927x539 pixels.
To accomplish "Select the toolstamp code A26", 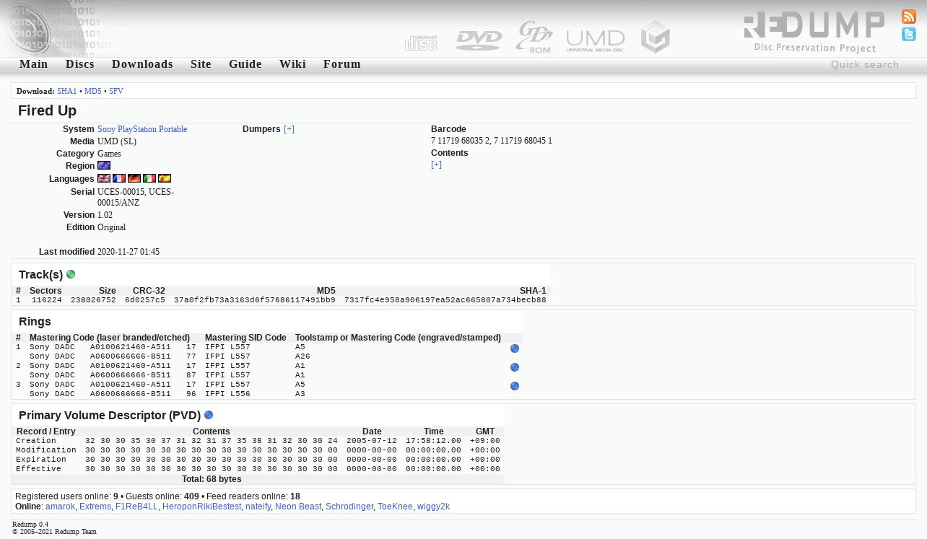I will point(303,356).
